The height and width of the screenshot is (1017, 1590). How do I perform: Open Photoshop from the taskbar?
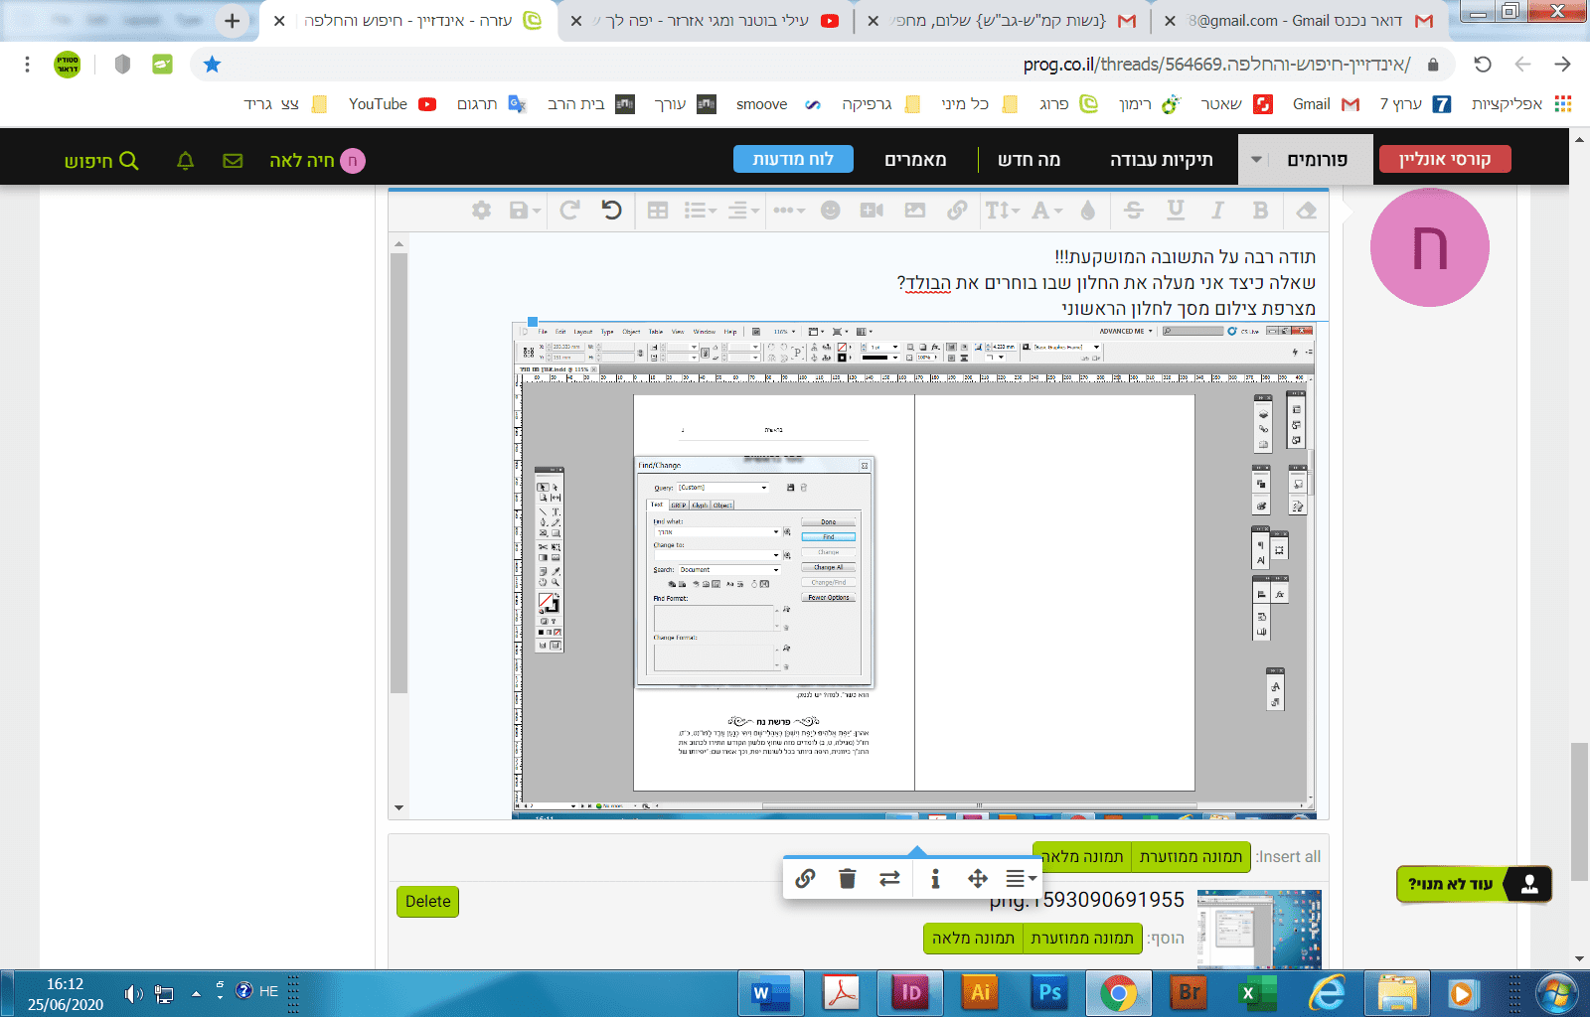click(1049, 992)
